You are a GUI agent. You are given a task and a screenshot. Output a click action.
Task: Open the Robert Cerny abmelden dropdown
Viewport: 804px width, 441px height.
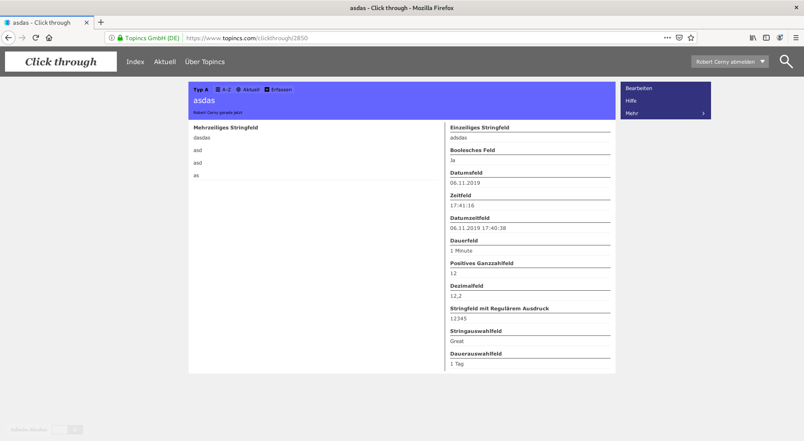729,62
